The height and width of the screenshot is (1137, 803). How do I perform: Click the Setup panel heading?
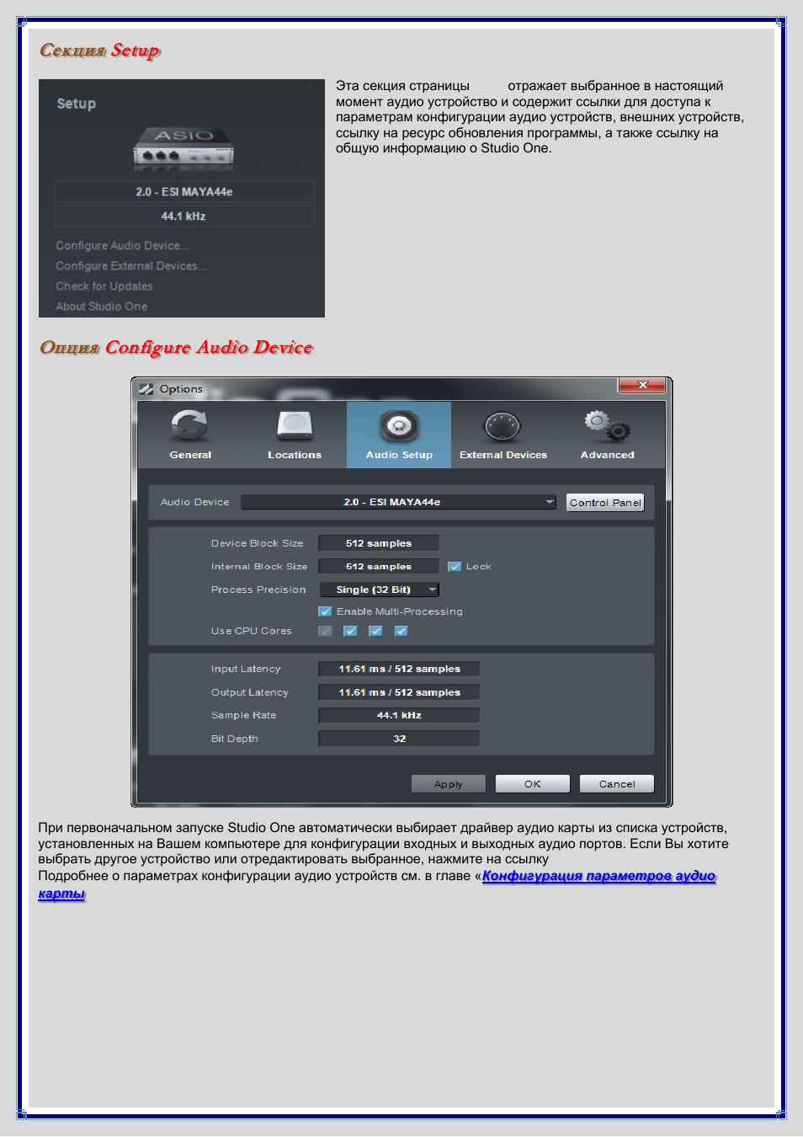pos(77,104)
